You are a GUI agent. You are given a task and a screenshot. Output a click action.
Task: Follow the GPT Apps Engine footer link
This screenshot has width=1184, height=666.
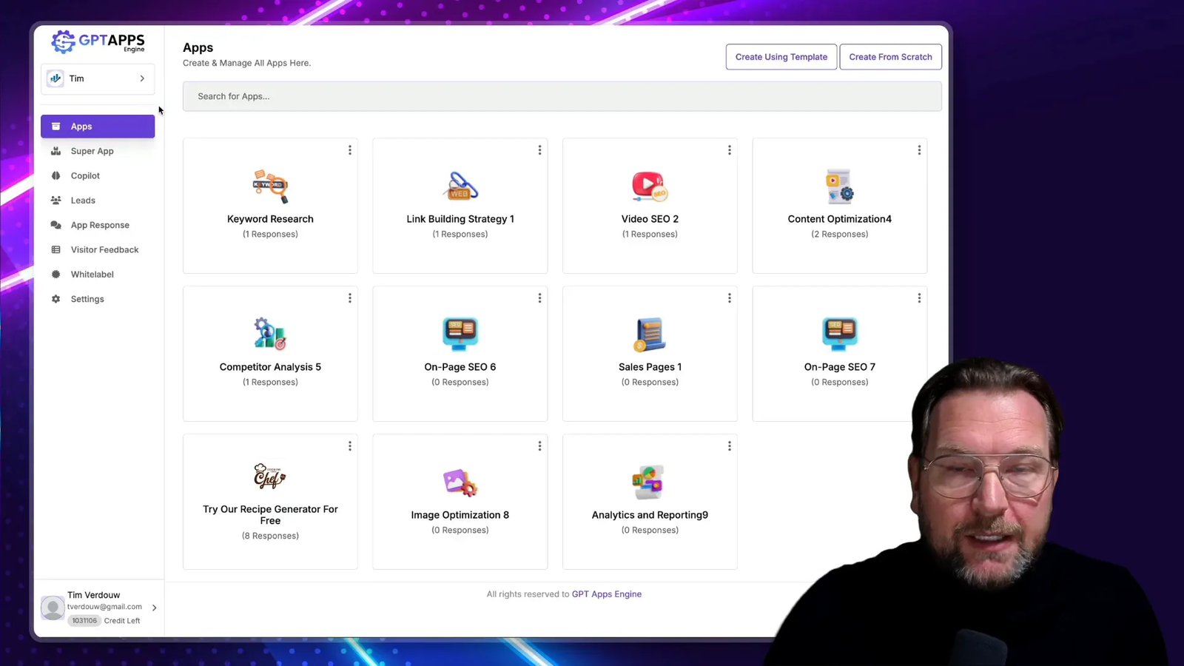(x=607, y=594)
